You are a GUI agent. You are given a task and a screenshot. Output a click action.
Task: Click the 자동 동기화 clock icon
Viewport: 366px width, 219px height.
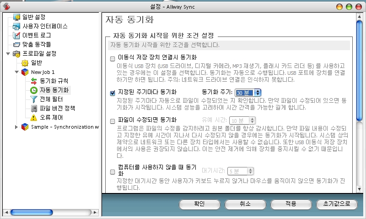[x=34, y=90]
